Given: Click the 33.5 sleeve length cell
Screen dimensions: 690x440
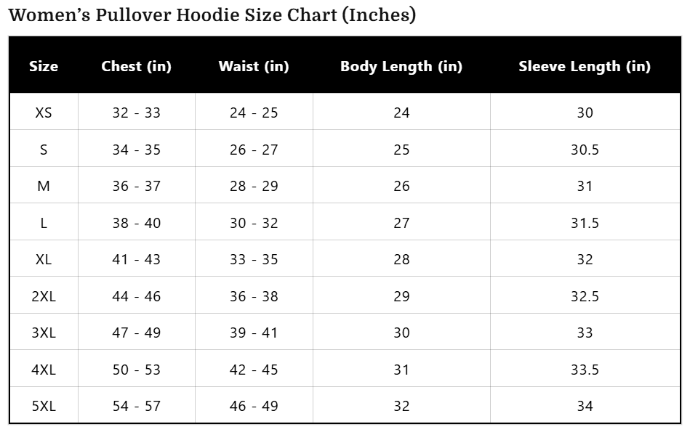Looking at the screenshot, I should 585,370.
